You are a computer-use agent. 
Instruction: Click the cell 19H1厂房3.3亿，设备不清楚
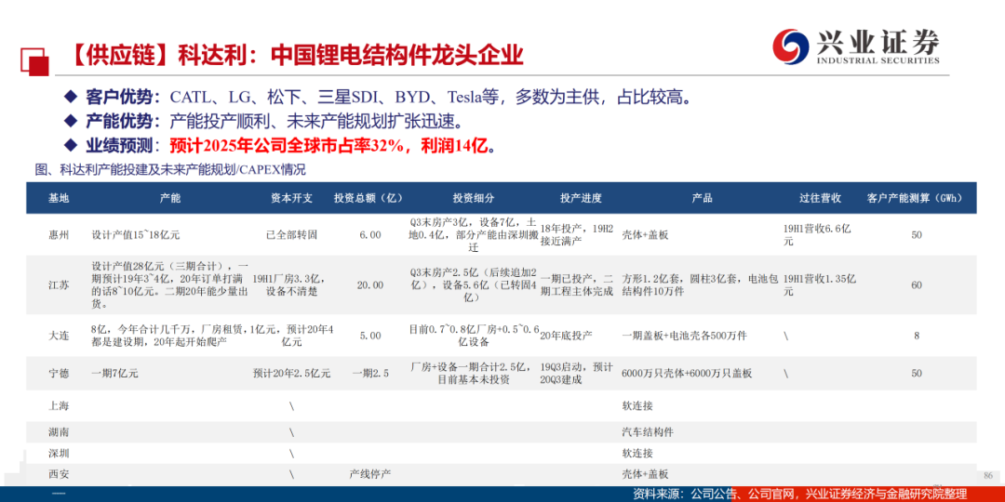291,284
